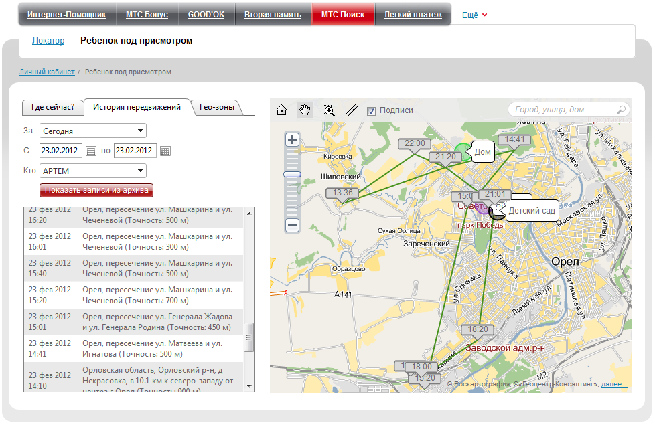Open GOOD'OK tab

206,15
